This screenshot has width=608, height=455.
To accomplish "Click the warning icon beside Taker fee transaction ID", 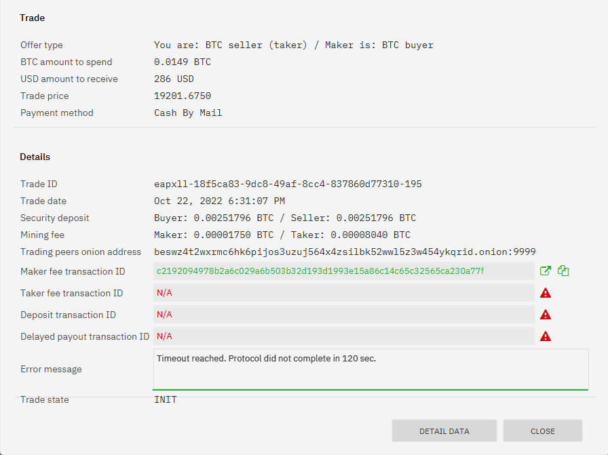I will (x=545, y=293).
